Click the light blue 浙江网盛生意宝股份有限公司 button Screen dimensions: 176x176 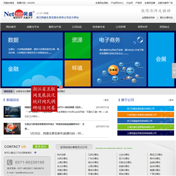[x=146, y=109]
